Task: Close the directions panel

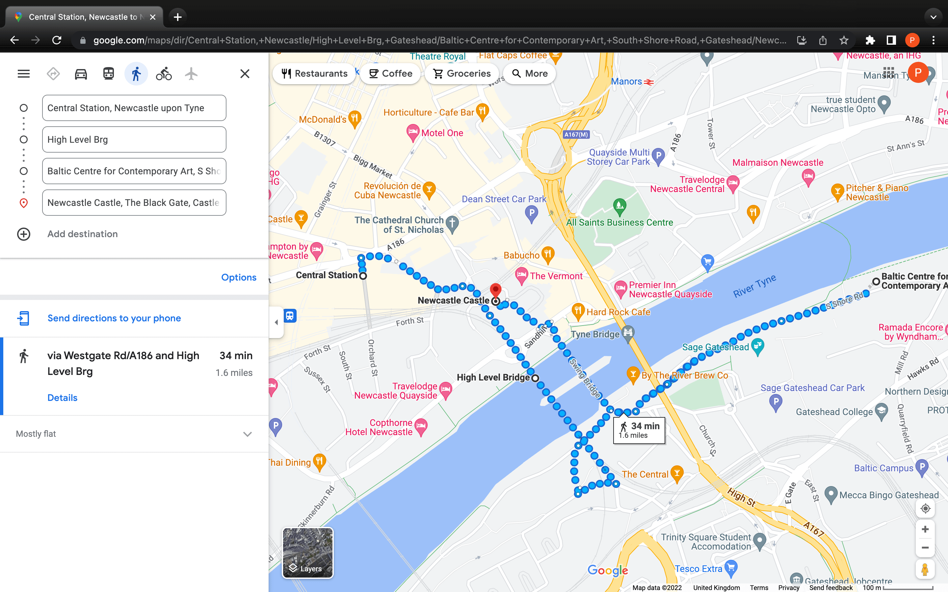Action: click(x=245, y=74)
